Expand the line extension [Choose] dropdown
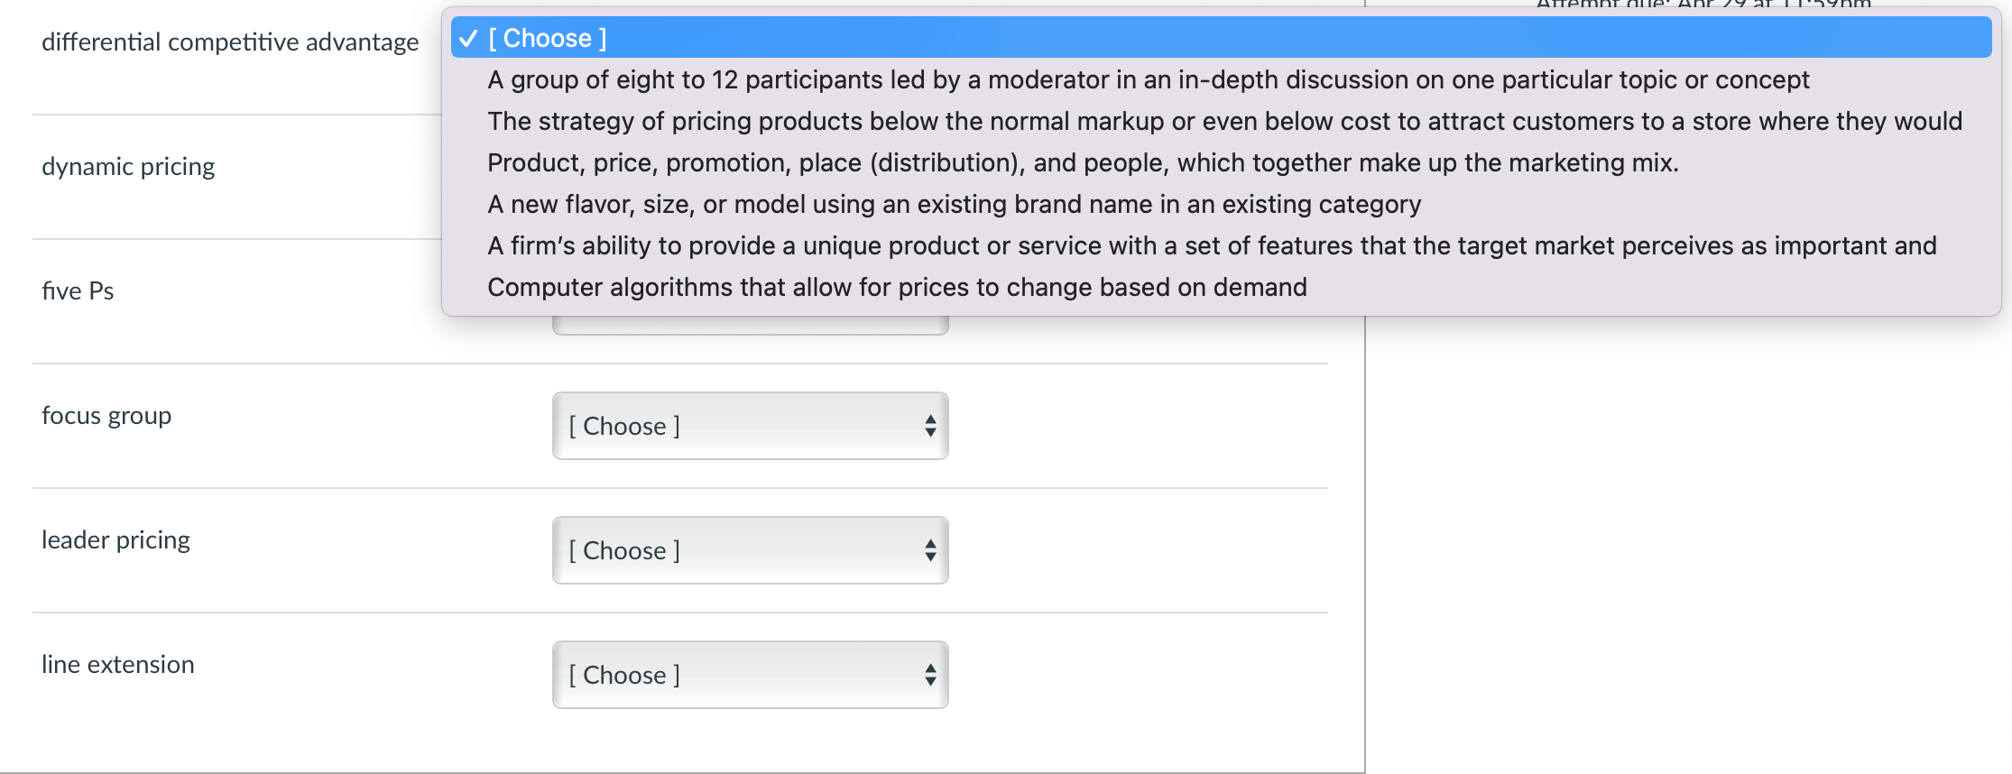This screenshot has height=774, width=2012. pos(749,675)
